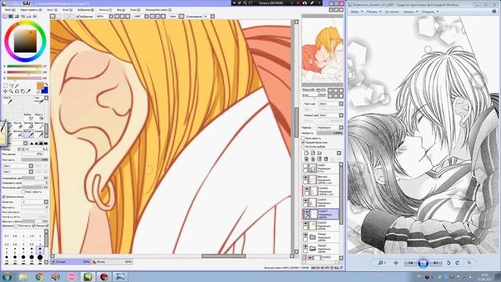Select the Заливка bucket fill tool
The width and height of the screenshot is (501, 282).
pos(28,125)
